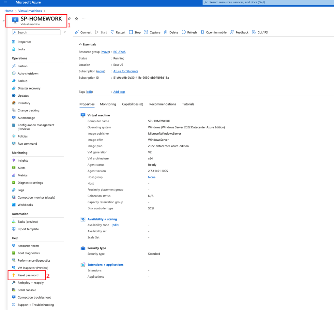Click the Azure for Students subscription link

pos(126,71)
